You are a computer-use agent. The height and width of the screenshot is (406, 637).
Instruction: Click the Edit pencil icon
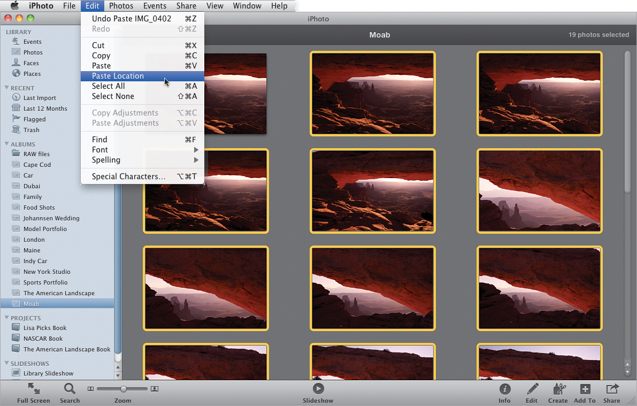[x=532, y=389]
